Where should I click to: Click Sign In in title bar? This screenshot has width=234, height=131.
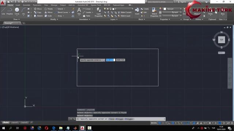point(182,2)
